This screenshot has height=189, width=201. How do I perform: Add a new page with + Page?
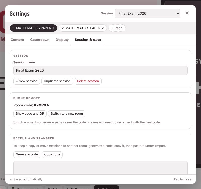(117, 28)
